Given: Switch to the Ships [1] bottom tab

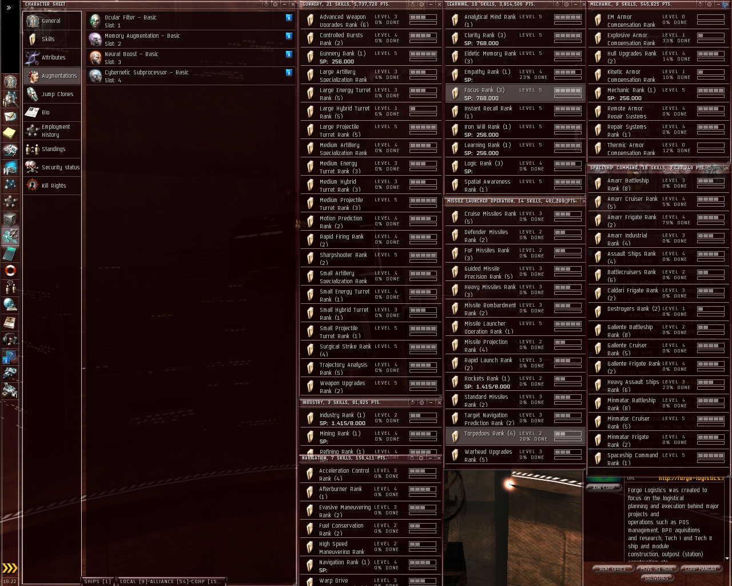Looking at the screenshot, I should (98, 581).
